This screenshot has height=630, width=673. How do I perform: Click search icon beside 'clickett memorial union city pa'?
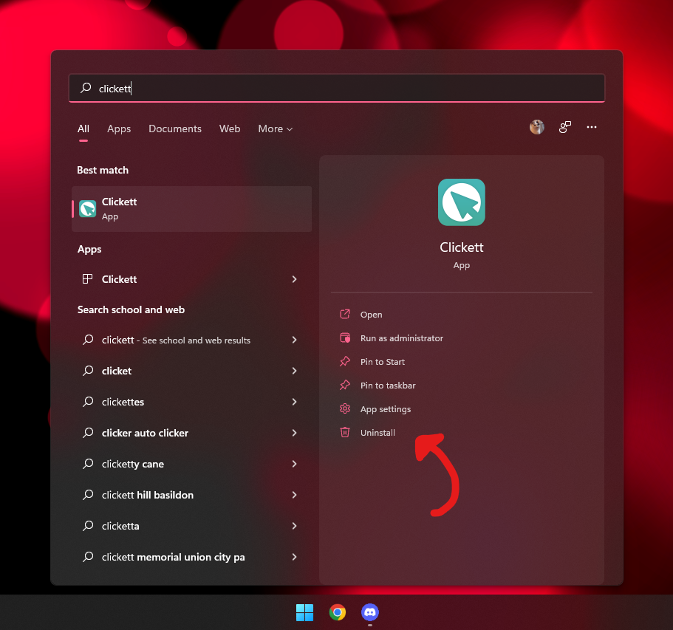pos(88,557)
